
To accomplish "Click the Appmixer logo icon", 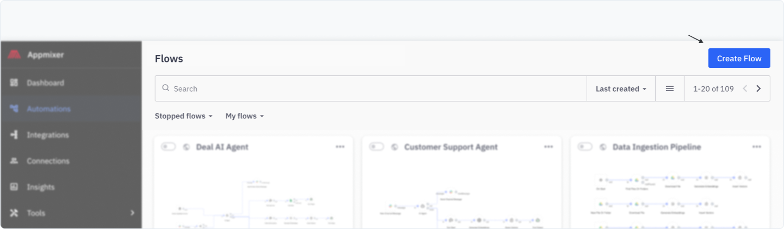I will coord(14,54).
